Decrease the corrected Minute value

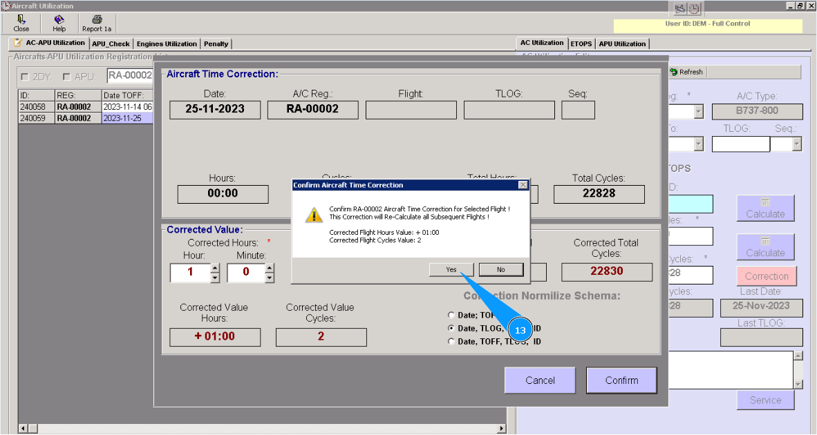pyautogui.click(x=270, y=278)
